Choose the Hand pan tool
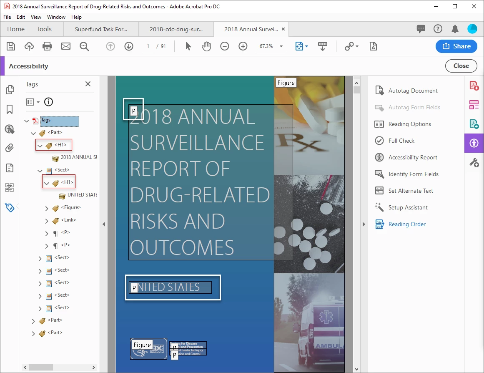484x373 pixels. click(x=206, y=46)
